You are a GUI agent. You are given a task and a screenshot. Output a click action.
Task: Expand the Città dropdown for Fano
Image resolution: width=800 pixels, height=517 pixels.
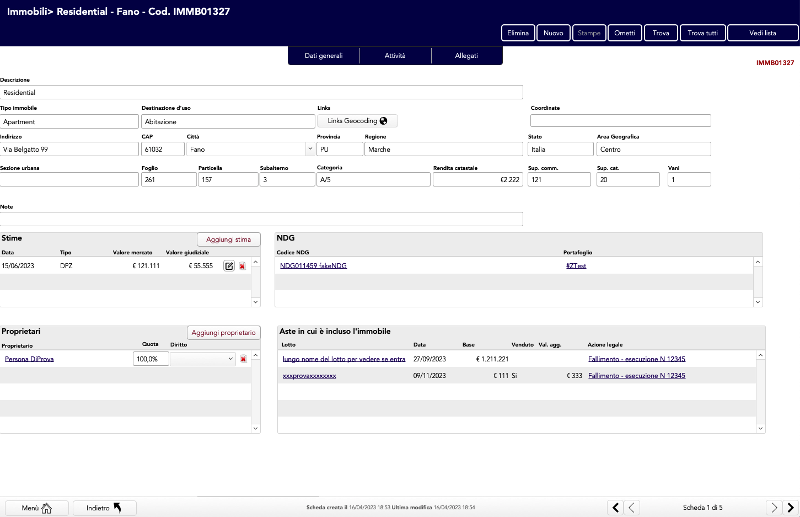point(310,149)
